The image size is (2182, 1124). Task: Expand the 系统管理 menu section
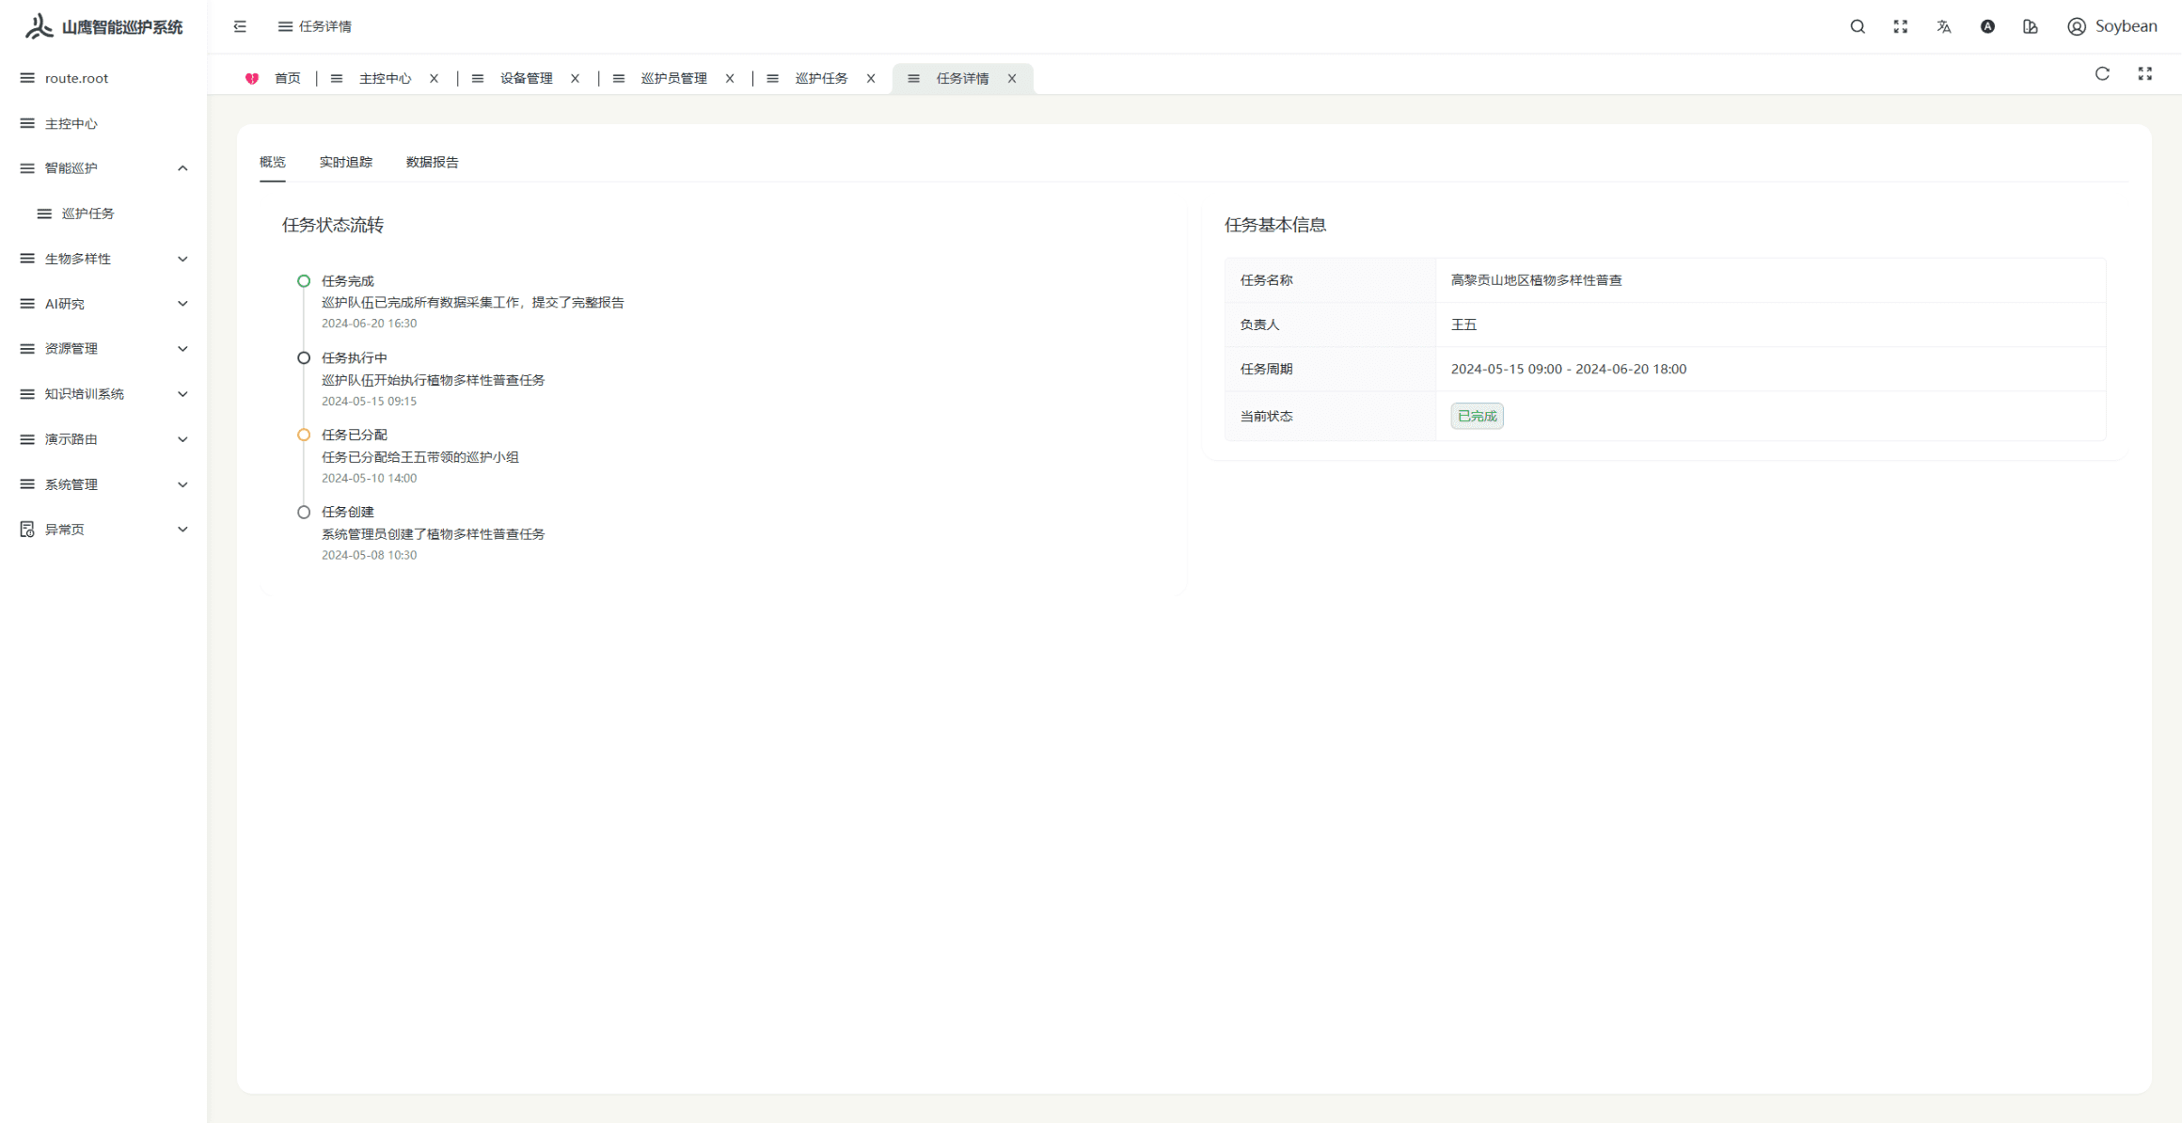(x=103, y=483)
